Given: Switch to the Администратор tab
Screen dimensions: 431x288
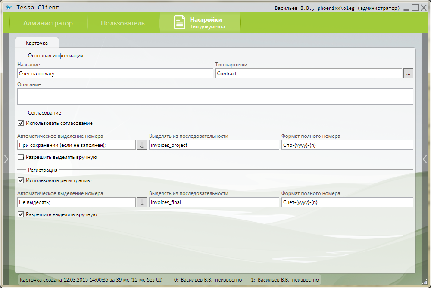Looking at the screenshot, I should coord(48,23).
